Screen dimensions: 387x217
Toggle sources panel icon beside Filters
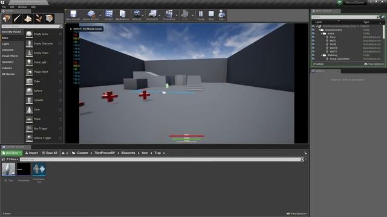click(x=3, y=159)
